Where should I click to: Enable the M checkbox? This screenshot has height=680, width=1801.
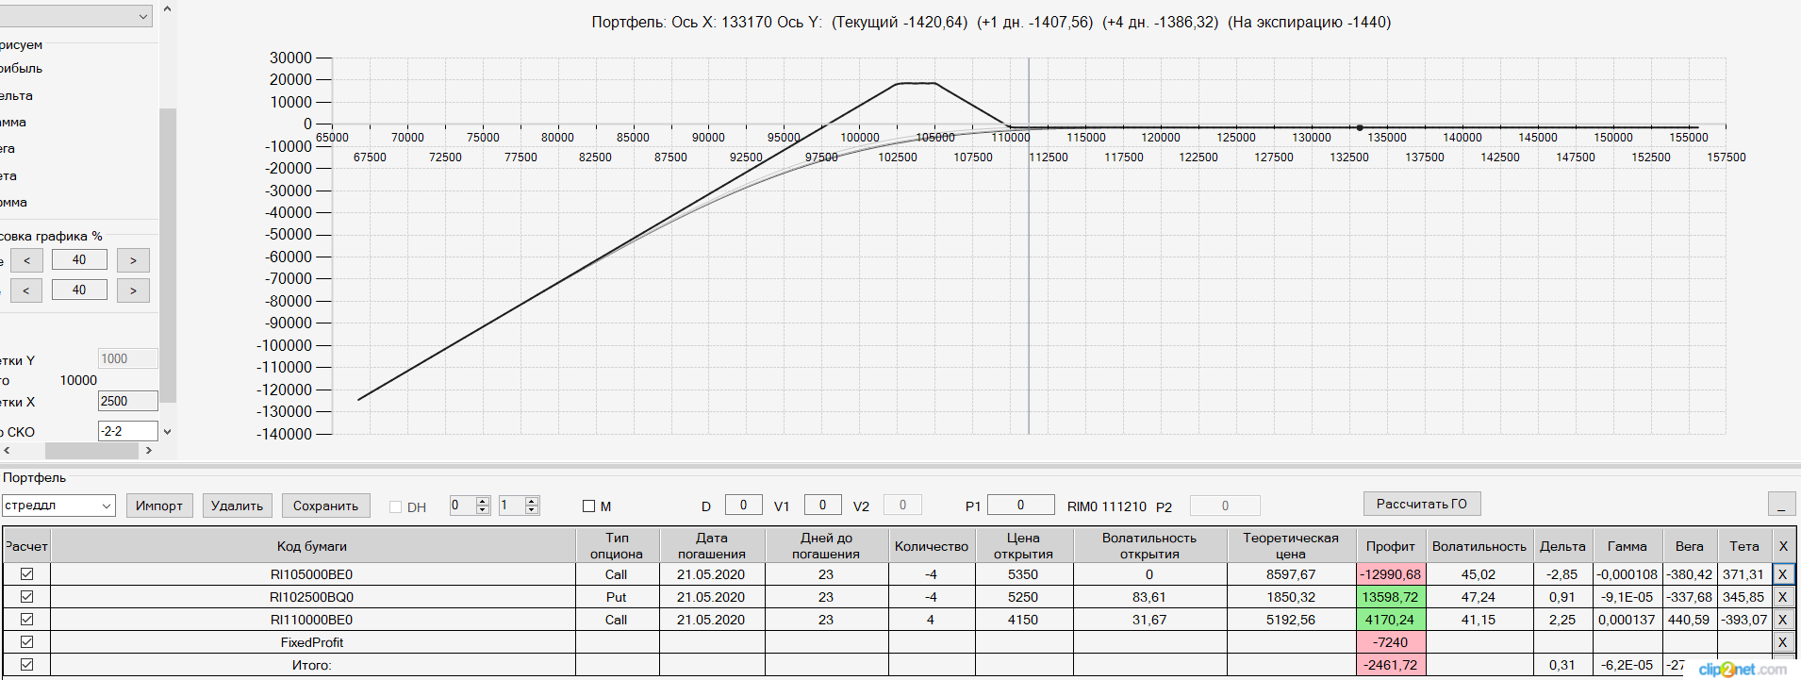click(589, 506)
